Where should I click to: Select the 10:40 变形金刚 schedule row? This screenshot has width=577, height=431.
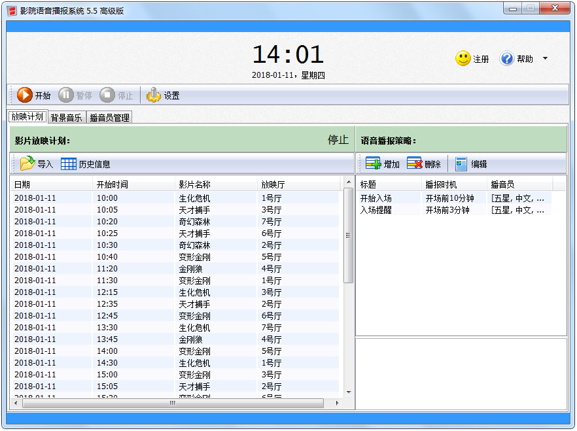[177, 257]
